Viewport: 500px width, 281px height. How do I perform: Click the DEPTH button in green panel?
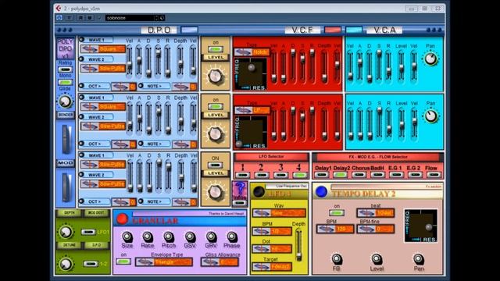pyautogui.click(x=70, y=213)
